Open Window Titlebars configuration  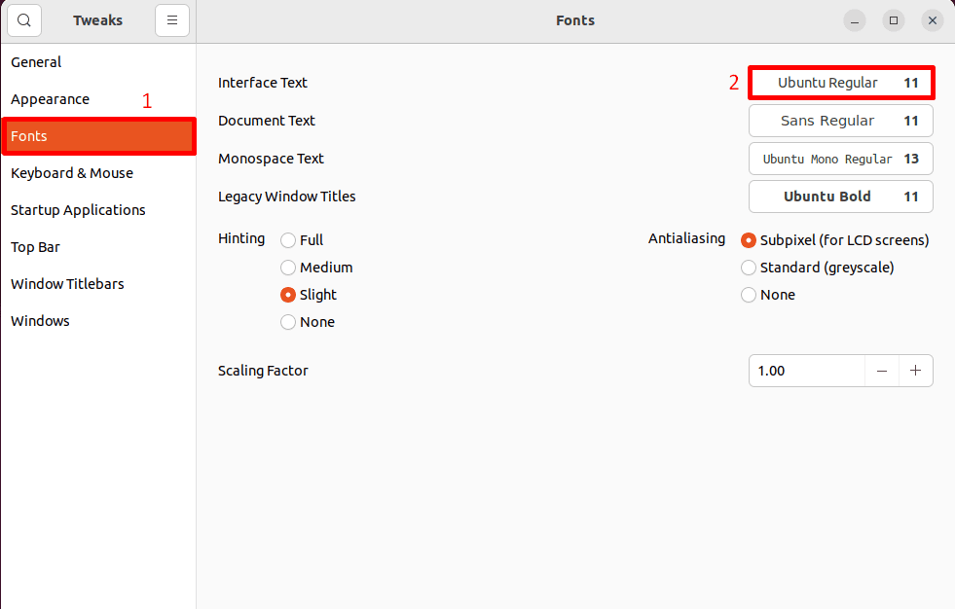coord(67,283)
